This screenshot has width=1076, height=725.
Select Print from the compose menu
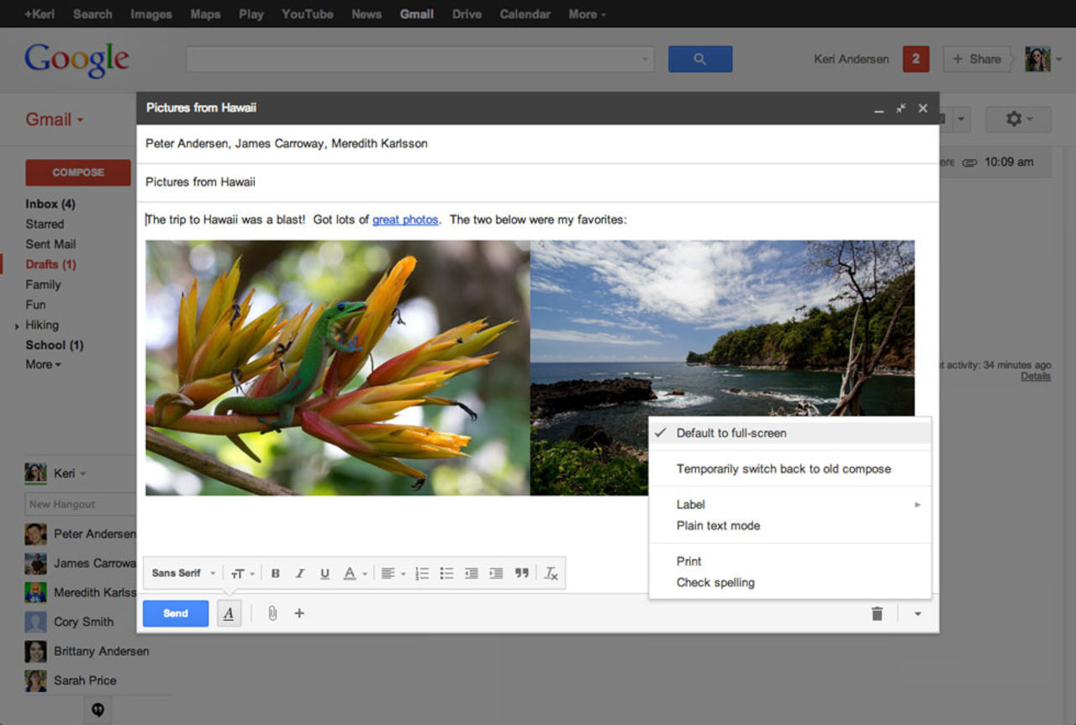[688, 561]
